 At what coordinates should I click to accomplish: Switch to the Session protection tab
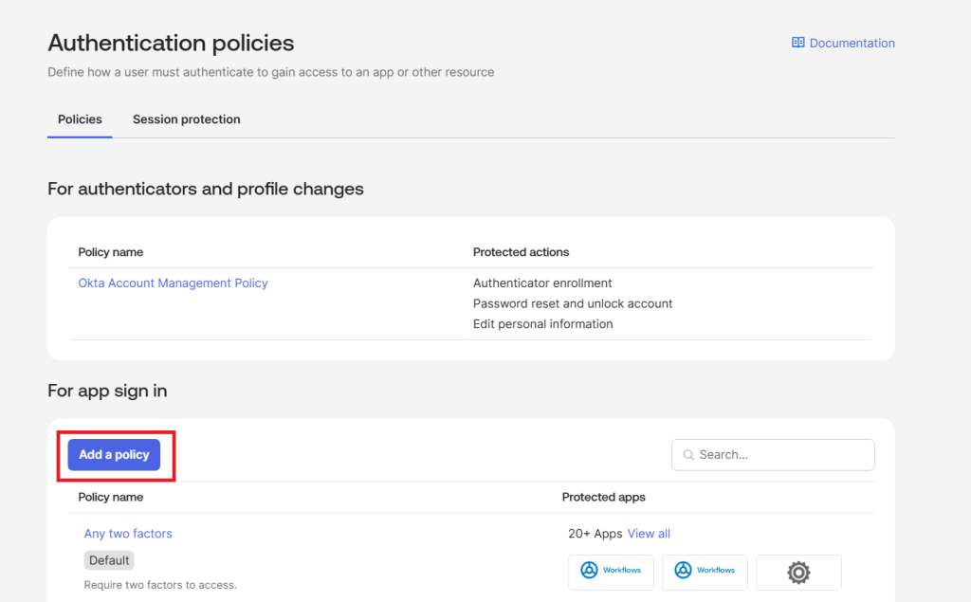click(x=186, y=119)
